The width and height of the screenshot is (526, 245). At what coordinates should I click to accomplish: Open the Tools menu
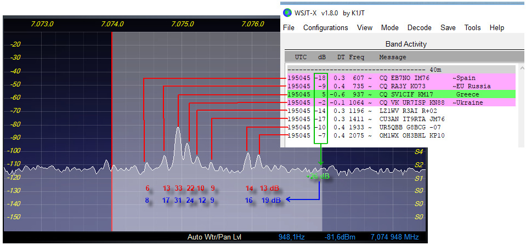coord(472,27)
